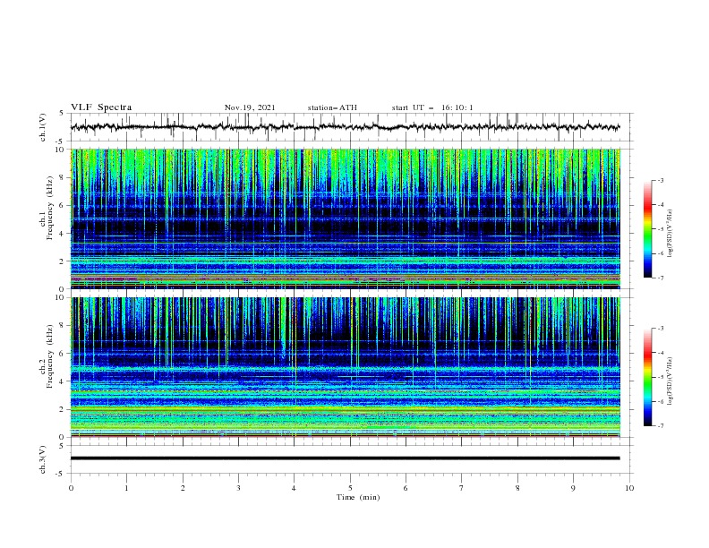Select the "start UT = 16:10:1" text
The height and width of the screenshot is (548, 709).
(432, 107)
